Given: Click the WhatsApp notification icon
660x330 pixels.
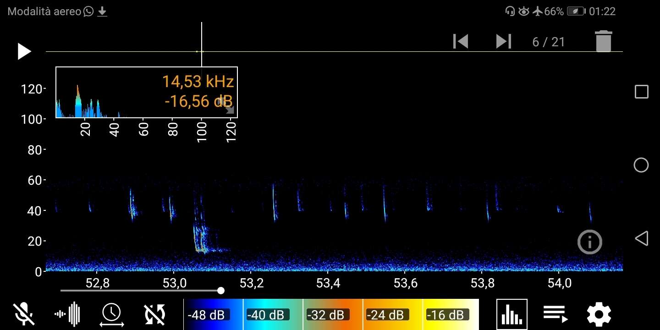Looking at the screenshot, I should (x=88, y=11).
